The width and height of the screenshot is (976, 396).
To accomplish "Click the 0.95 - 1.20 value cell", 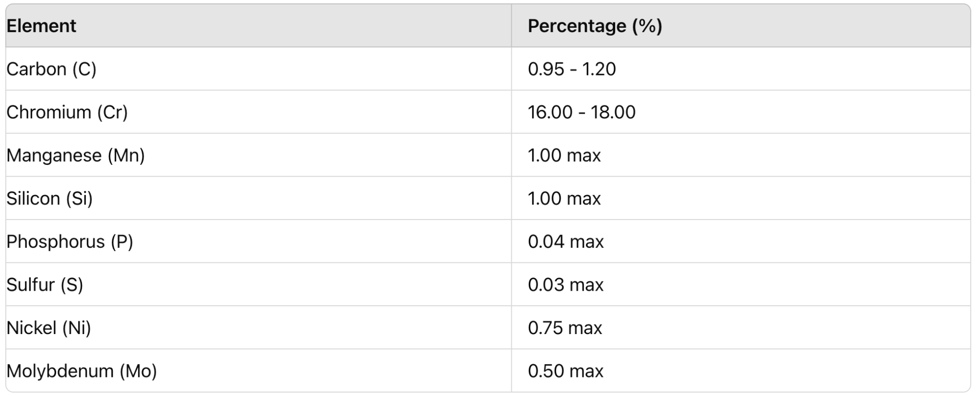I will (x=741, y=69).
